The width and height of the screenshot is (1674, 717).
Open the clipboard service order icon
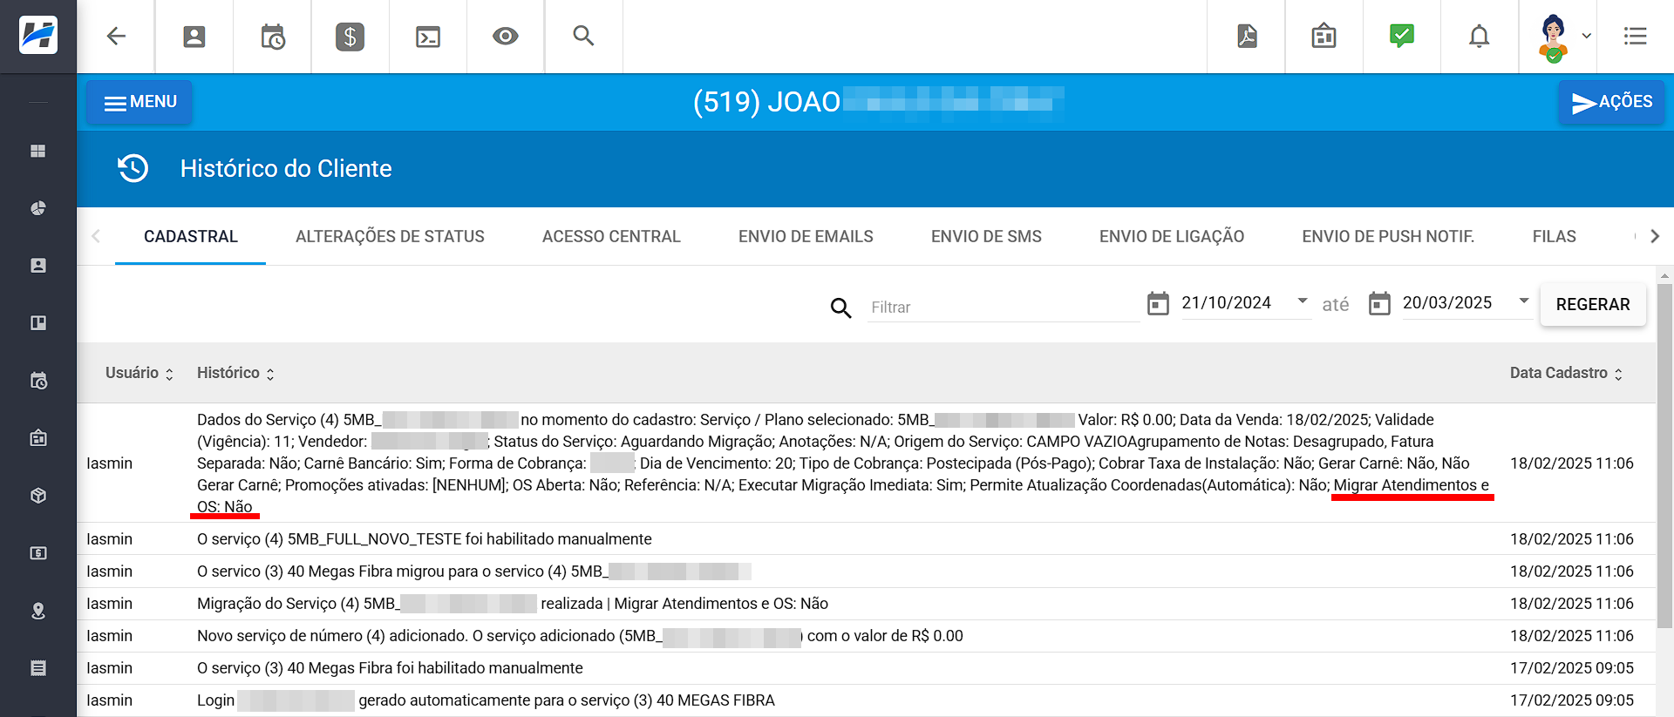tap(1324, 37)
